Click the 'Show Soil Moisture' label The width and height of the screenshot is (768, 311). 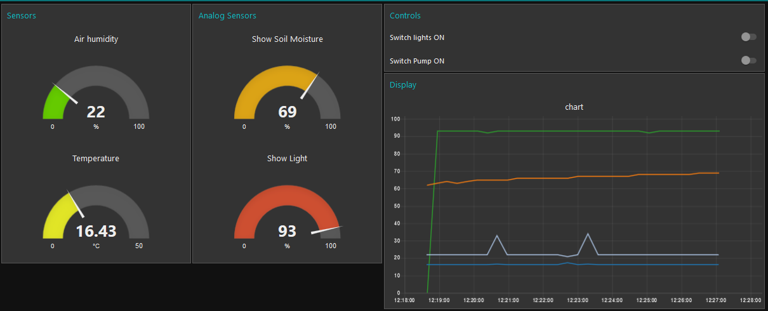pyautogui.click(x=288, y=39)
